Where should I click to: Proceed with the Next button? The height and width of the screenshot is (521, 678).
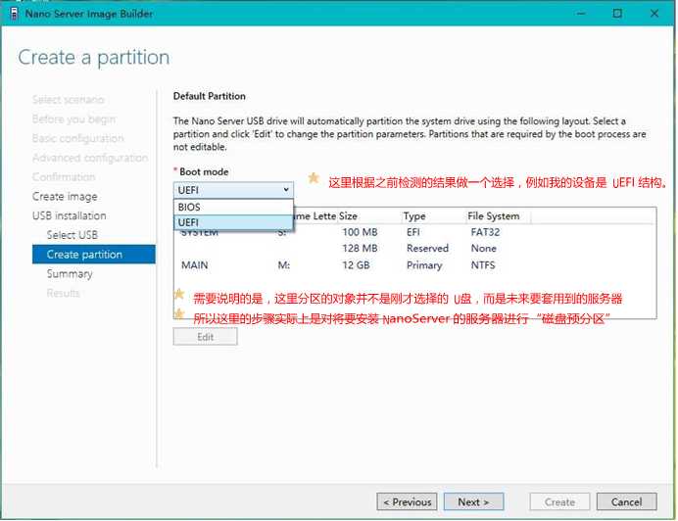coord(473,502)
